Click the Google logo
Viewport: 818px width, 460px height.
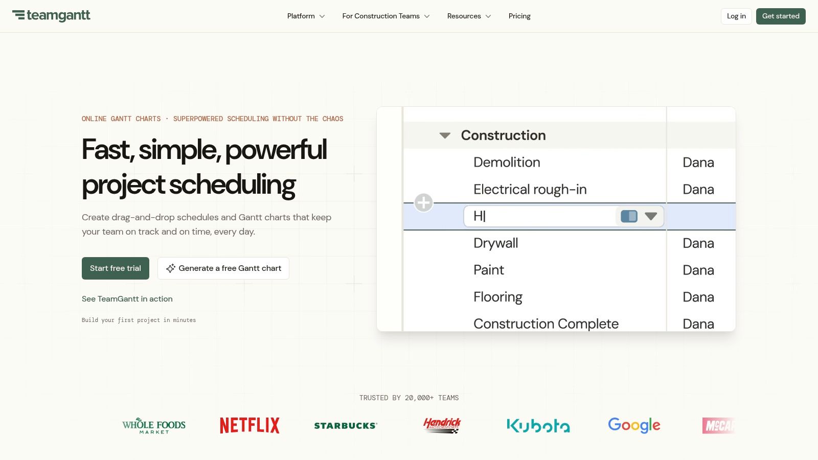[634, 425]
